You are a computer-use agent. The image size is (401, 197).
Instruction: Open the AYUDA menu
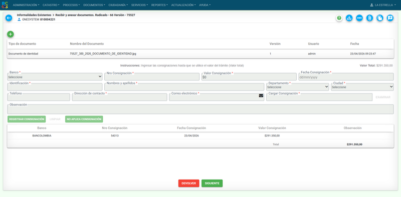click(205, 5)
